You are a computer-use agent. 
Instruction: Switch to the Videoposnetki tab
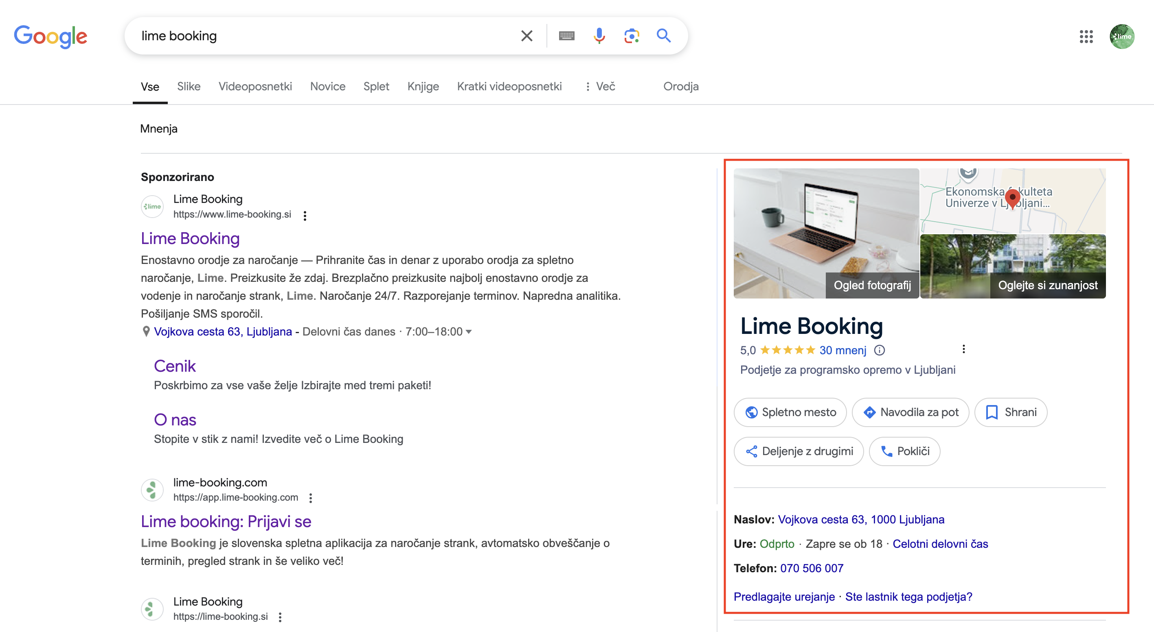pyautogui.click(x=255, y=86)
